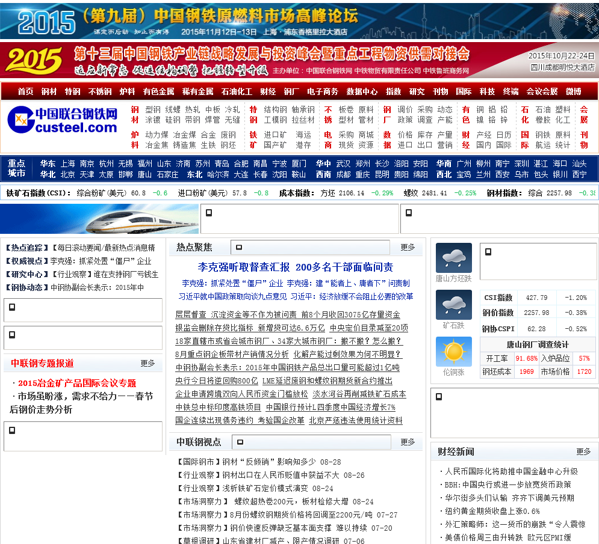The height and width of the screenshot is (544, 599).
Task: Open 石油化工 in the navigation bar
Action: [x=237, y=91]
